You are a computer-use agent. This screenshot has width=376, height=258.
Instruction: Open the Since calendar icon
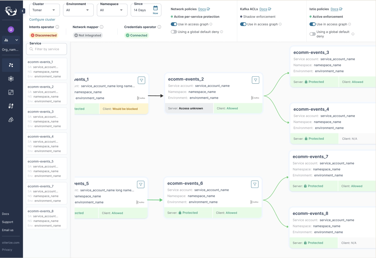point(155,8)
